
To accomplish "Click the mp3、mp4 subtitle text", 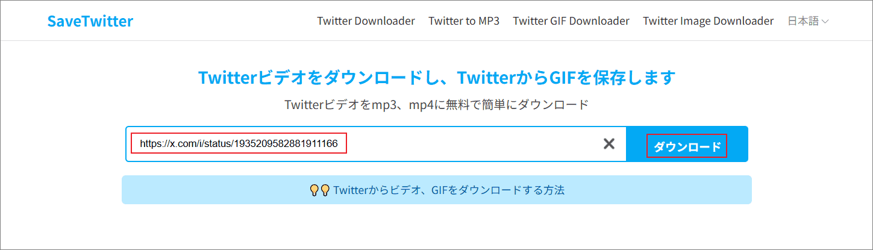I will click(436, 105).
